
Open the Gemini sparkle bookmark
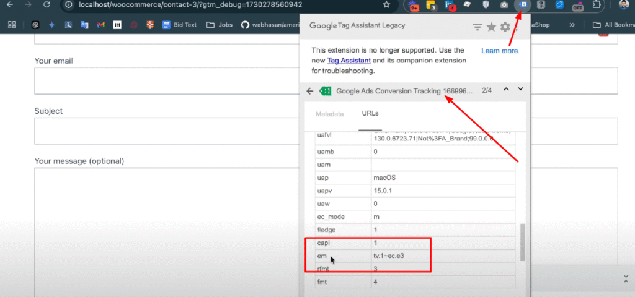click(x=51, y=25)
